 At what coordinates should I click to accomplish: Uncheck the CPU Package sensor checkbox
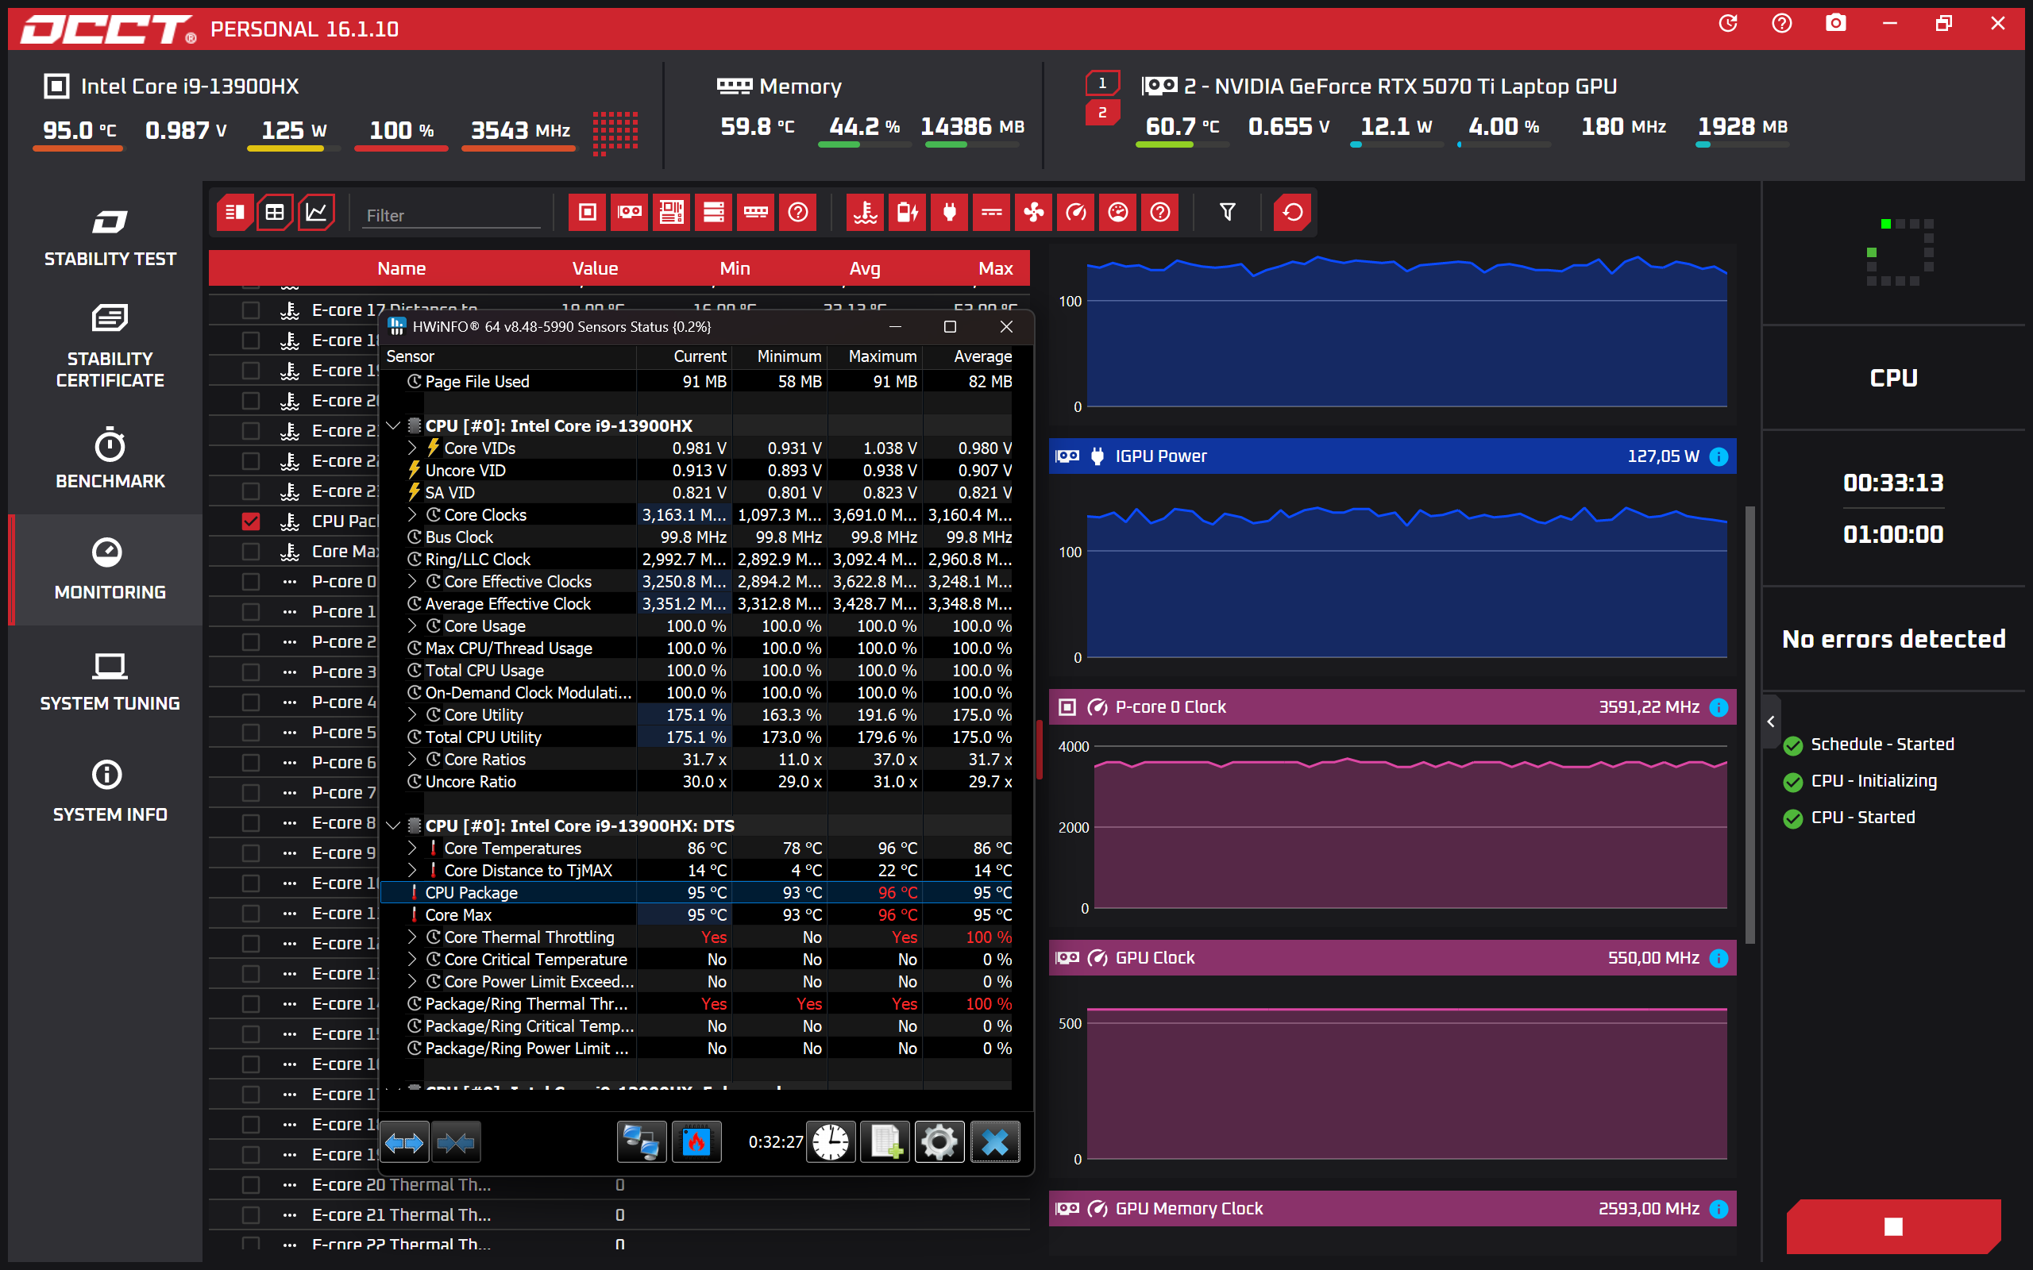pyautogui.click(x=250, y=521)
